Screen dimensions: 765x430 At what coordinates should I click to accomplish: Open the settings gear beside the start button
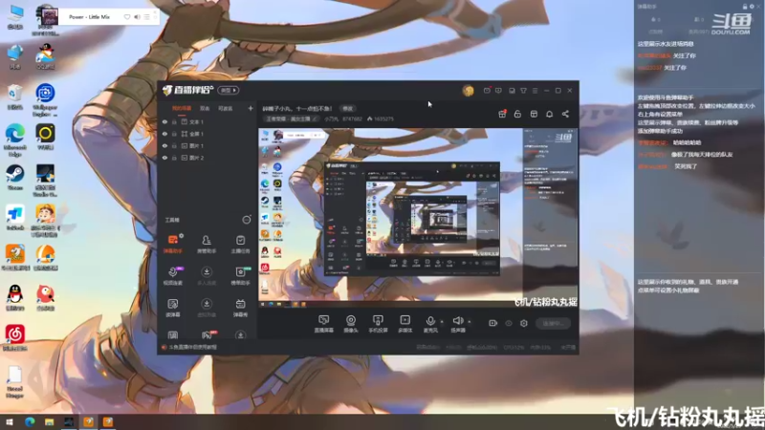[x=523, y=323]
